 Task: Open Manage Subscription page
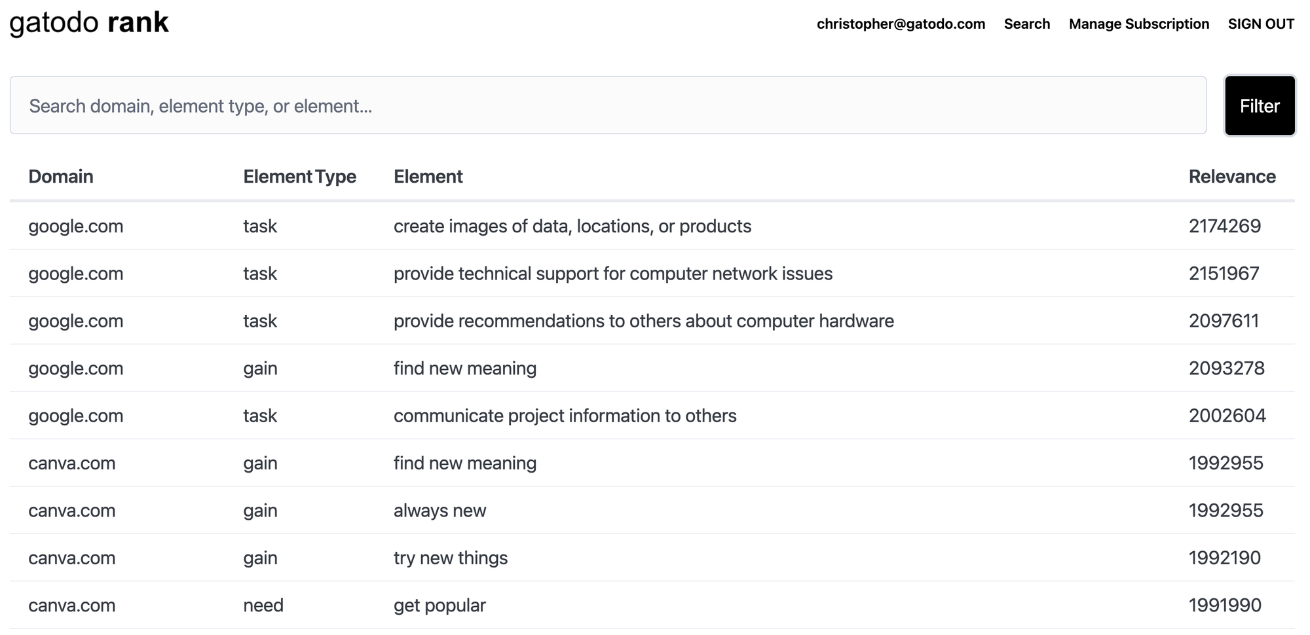[x=1138, y=24]
